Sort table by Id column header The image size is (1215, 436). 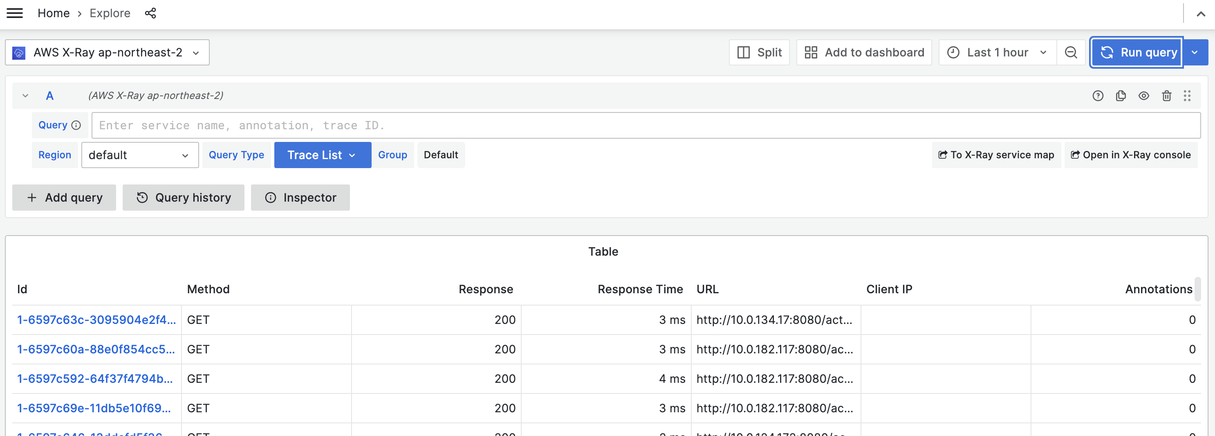[22, 290]
